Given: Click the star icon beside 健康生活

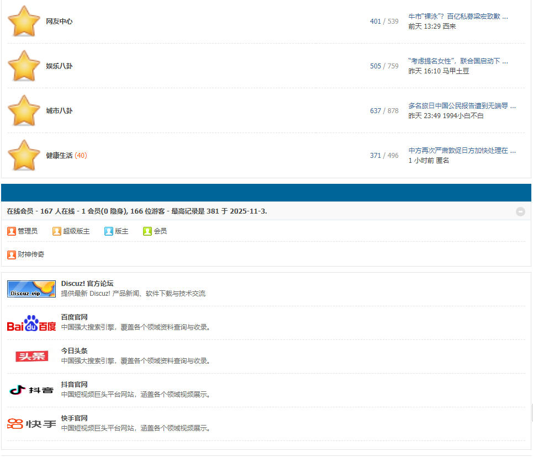Looking at the screenshot, I should 24,155.
